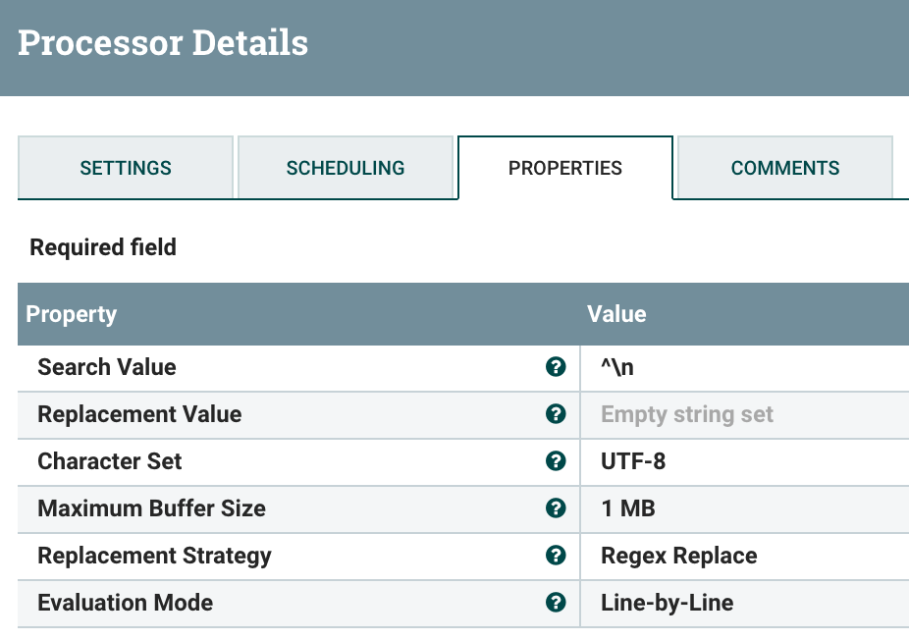Open the Scheduling tab
Screen dimensions: 909x640
click(346, 168)
